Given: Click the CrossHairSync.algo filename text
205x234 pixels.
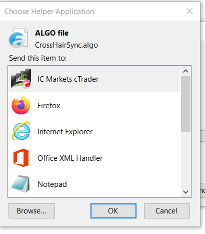Looking at the screenshot, I should pos(66,45).
